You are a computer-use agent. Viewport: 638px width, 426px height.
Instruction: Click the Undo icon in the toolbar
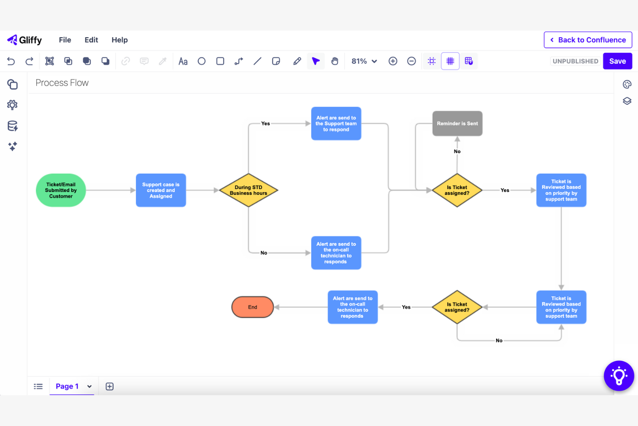click(11, 61)
